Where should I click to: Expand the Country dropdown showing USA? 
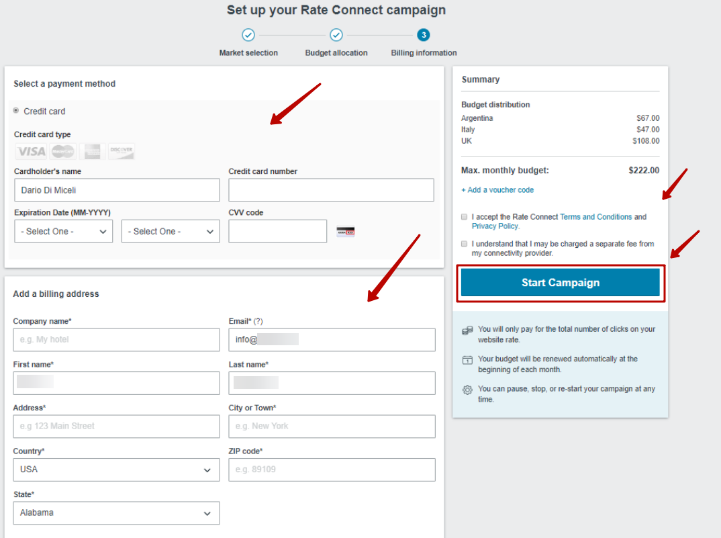click(116, 470)
